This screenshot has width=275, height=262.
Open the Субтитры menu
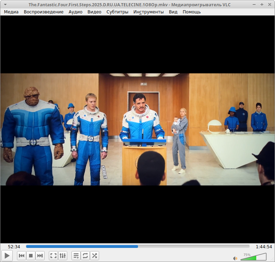pyautogui.click(x=118, y=12)
